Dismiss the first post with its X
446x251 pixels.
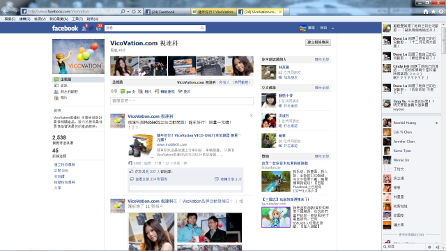(x=251, y=115)
